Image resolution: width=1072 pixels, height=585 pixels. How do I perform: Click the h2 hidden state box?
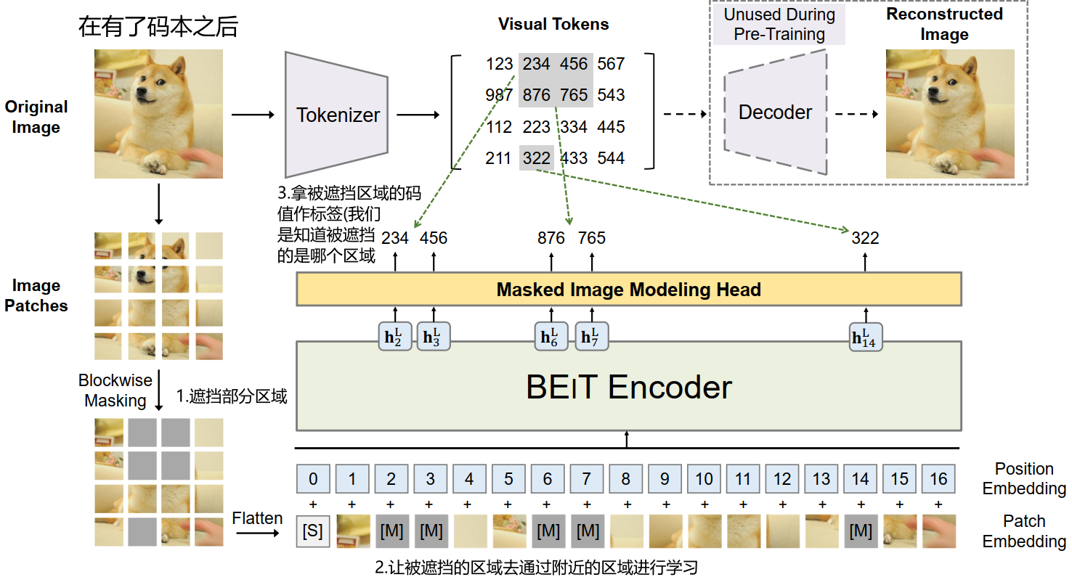(x=395, y=337)
